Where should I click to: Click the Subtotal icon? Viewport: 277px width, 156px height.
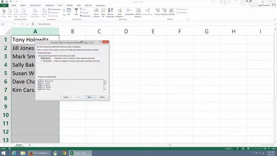tap(171, 12)
